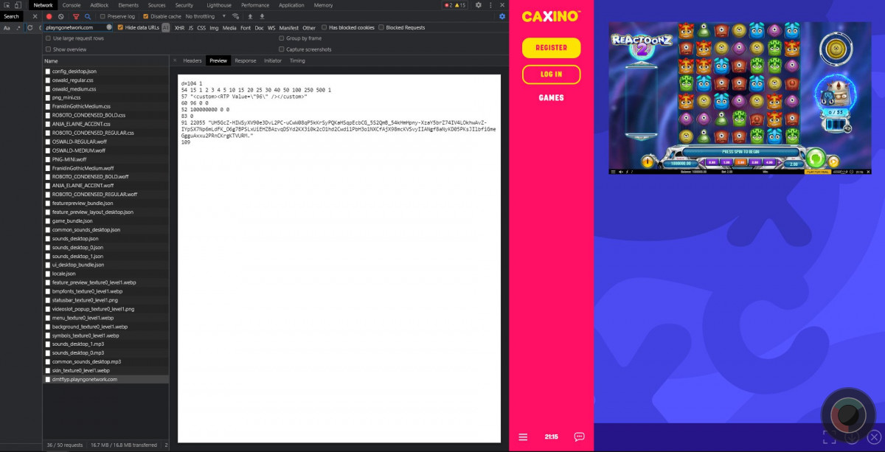Image resolution: width=885 pixels, height=452 pixels.
Task: Switch to Sources tab
Action: pos(157,5)
